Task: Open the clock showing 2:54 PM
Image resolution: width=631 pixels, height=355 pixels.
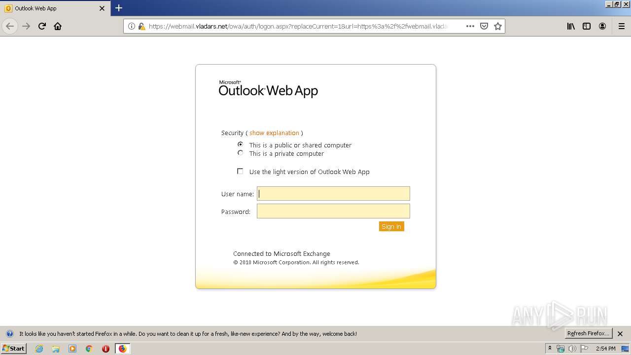Action: 606,349
